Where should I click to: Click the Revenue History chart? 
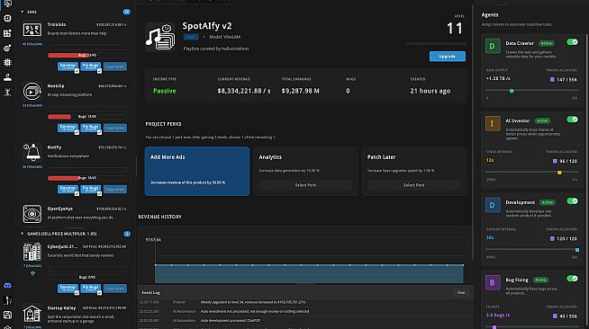tap(305, 255)
